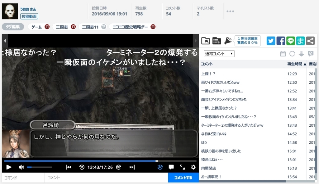Open the comment NG filter icon
The height and width of the screenshot is (184, 319).
click(311, 53)
